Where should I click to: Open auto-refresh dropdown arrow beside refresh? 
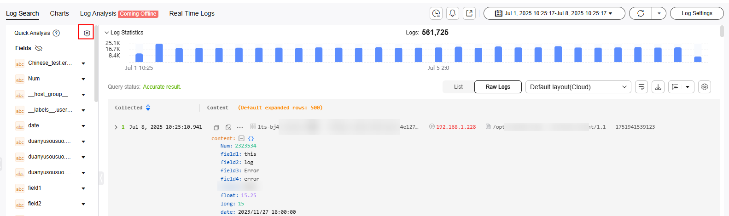[x=659, y=13]
